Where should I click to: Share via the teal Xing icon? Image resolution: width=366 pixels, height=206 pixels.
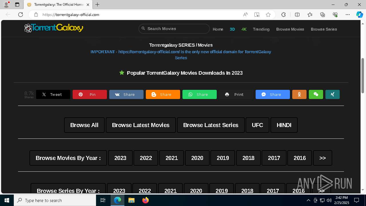333,94
